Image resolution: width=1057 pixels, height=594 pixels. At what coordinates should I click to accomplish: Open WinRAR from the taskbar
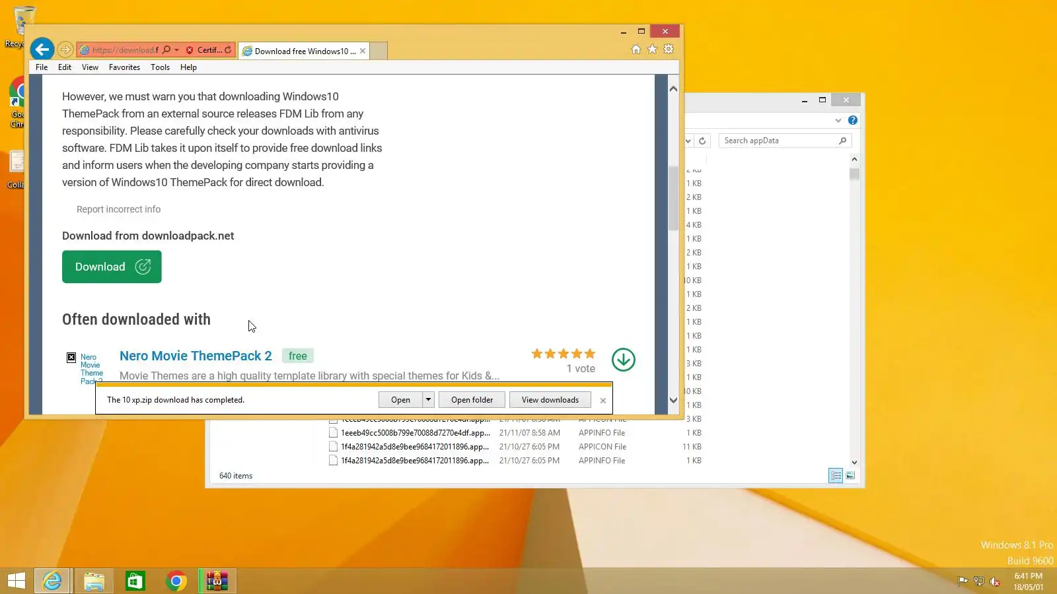(x=217, y=581)
